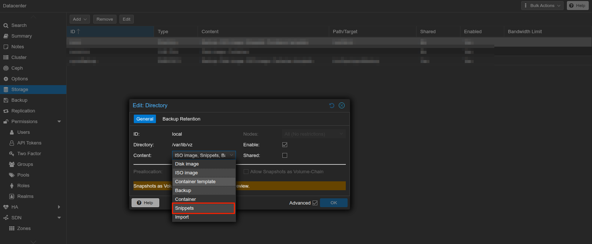Click the Notes icon in sidebar
Screen dimensions: 592x244
point(6,47)
